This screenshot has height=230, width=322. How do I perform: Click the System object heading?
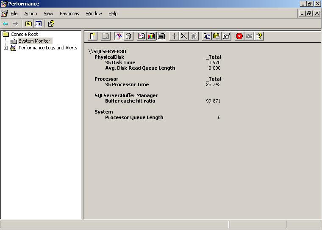pyautogui.click(x=104, y=112)
